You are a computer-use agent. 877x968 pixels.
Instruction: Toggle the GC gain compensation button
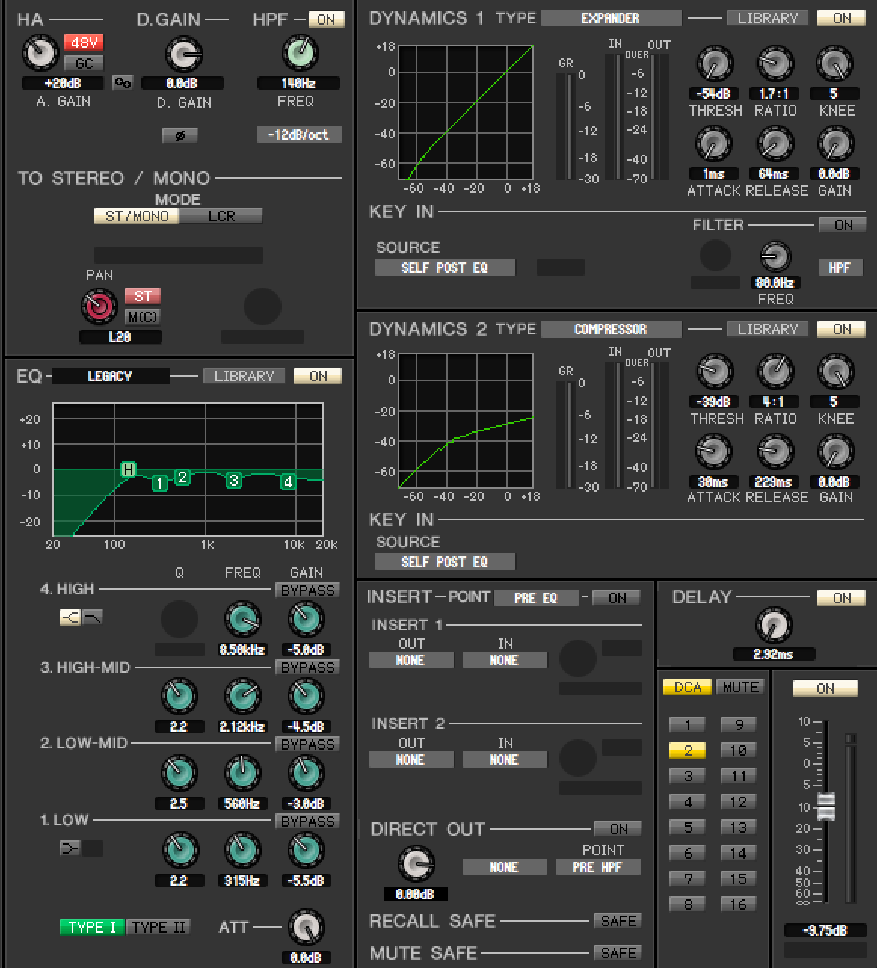click(x=84, y=63)
